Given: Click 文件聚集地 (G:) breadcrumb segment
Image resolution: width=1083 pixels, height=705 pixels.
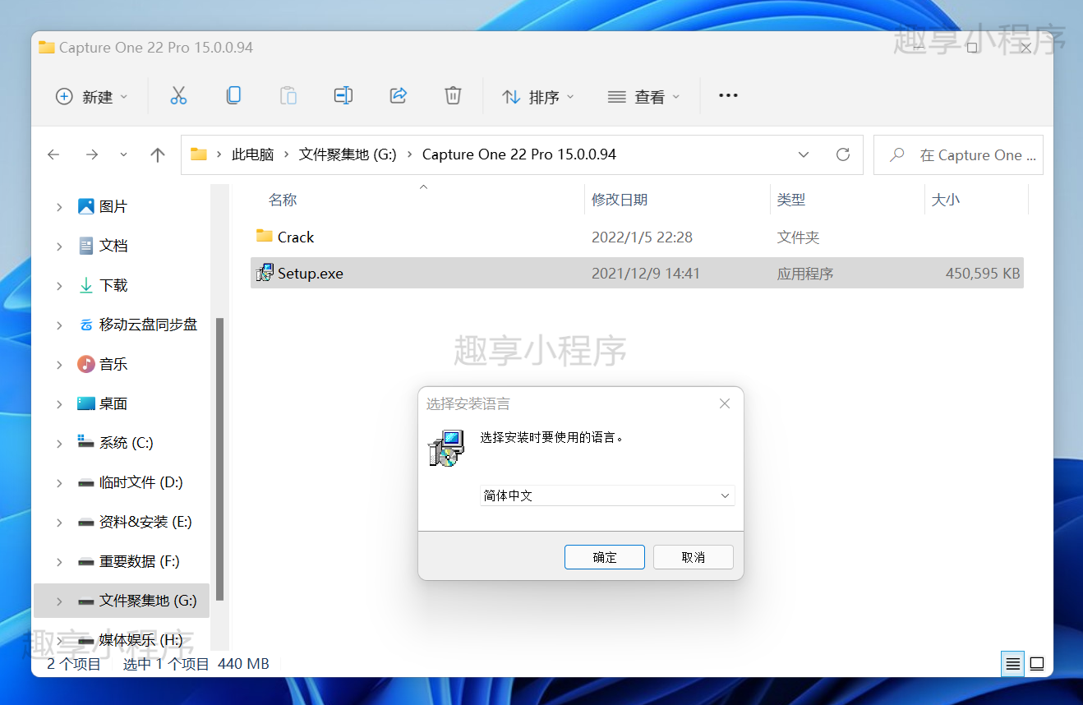Looking at the screenshot, I should (348, 154).
